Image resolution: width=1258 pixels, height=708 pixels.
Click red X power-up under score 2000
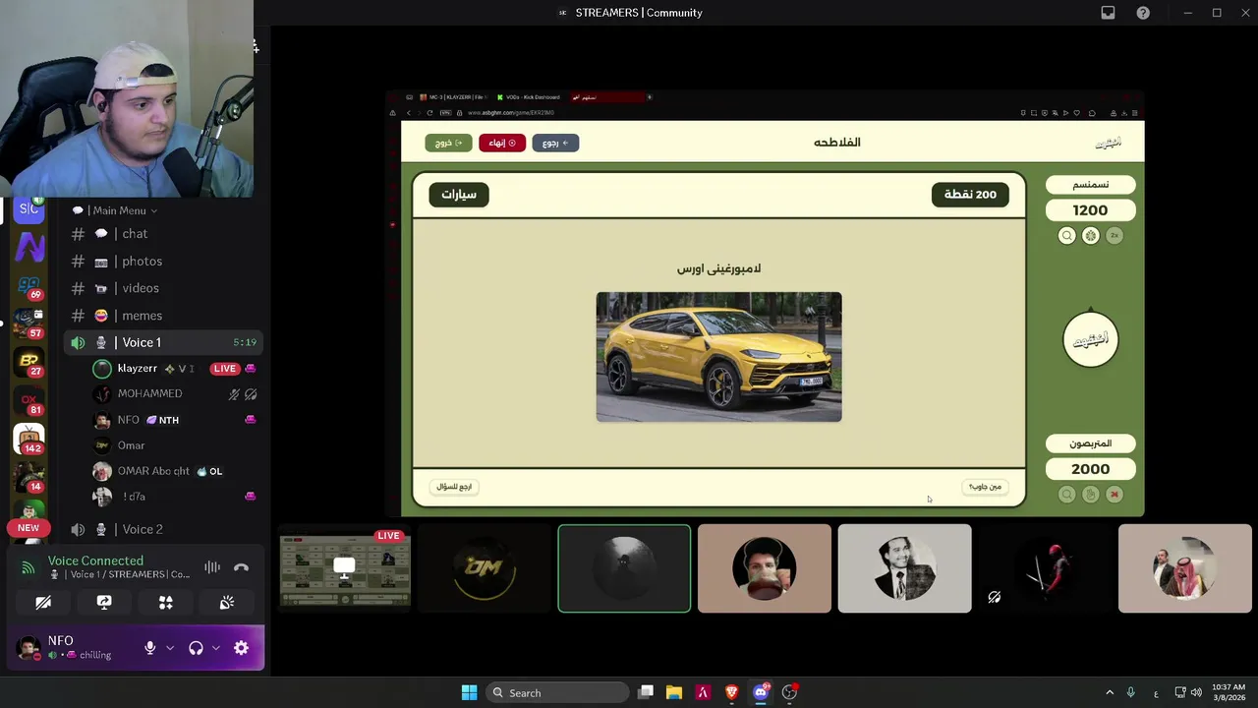[1115, 495]
